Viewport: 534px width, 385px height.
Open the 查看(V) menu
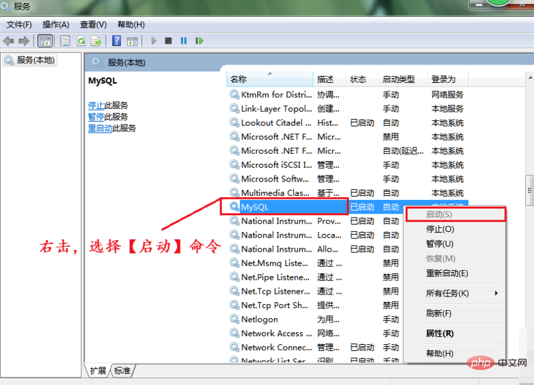click(x=93, y=25)
